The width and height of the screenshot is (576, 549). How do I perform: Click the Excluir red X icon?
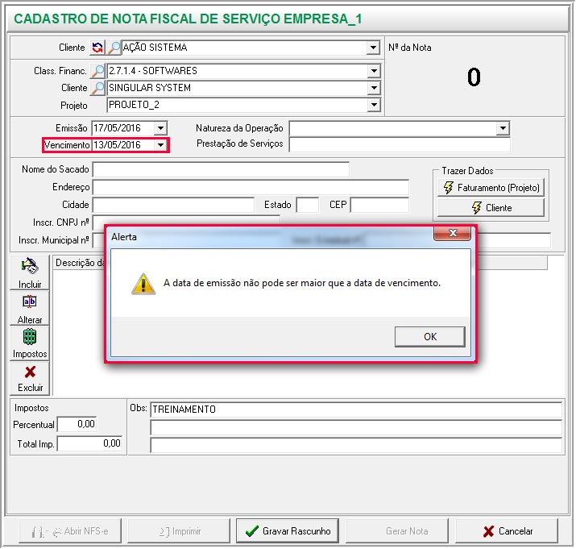click(30, 372)
